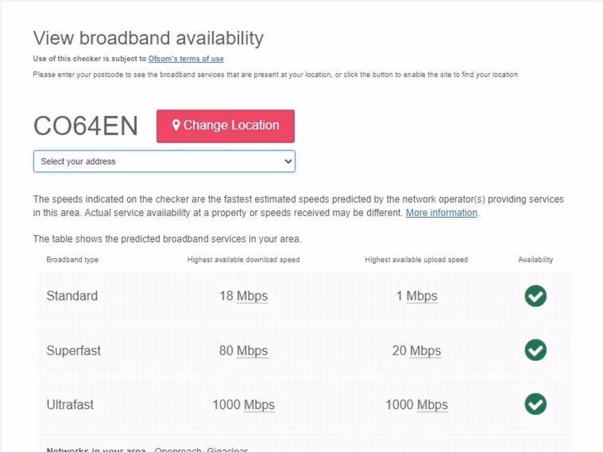Screen dimensions: 603x452
Task: Click Mbps abbreviation in Standard upload speed
Action: pyautogui.click(x=422, y=296)
